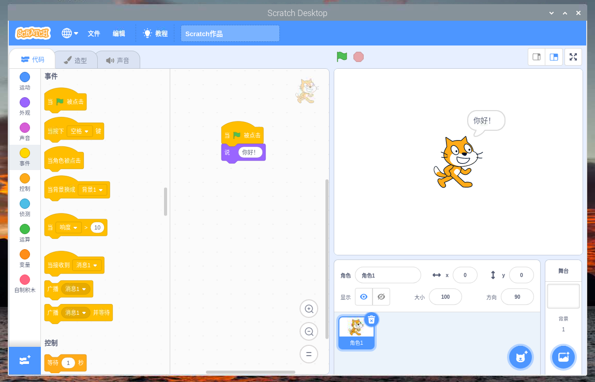This screenshot has height=382, width=595.
Task: Select the 声音 magenta block category
Action: (x=25, y=132)
